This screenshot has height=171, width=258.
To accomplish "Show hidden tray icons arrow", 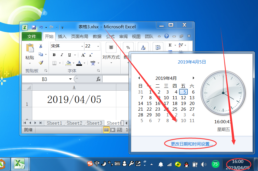I will point(151,164).
